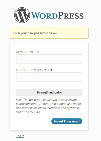Focus the New password input field
Screen dimensions: 101x141
click(x=49, y=59)
